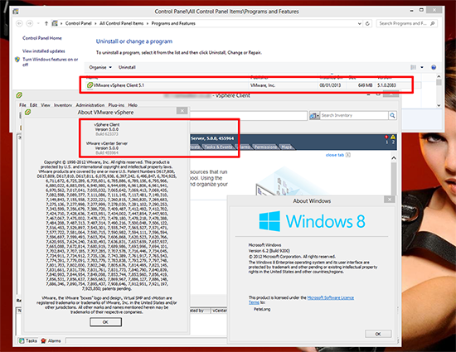Open the Tasks status bar button
This screenshot has height=352, width=456.
[x=28, y=340]
